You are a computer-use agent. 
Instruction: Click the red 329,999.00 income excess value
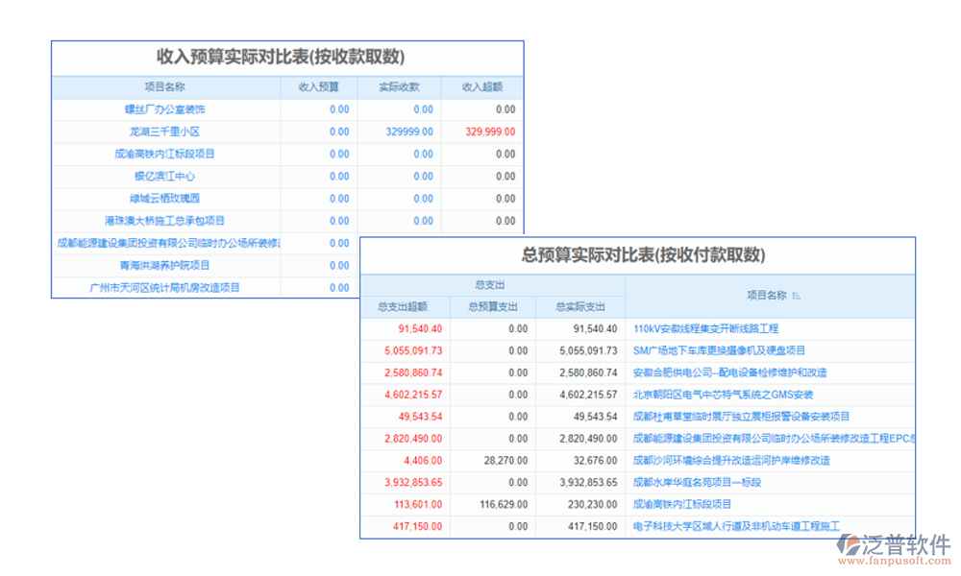click(x=489, y=132)
